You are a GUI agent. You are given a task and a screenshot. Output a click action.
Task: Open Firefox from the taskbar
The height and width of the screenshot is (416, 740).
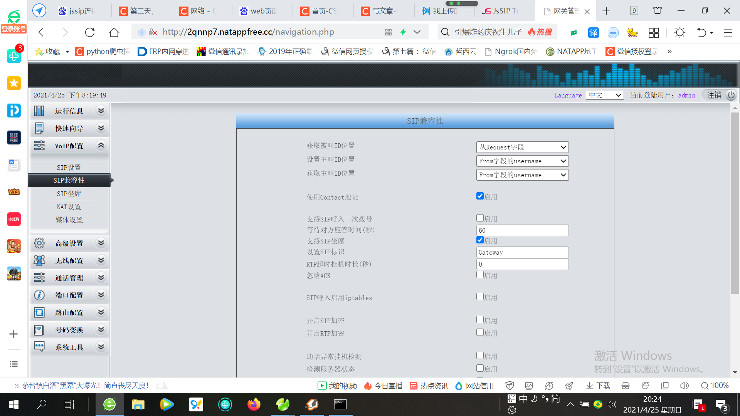click(254, 404)
